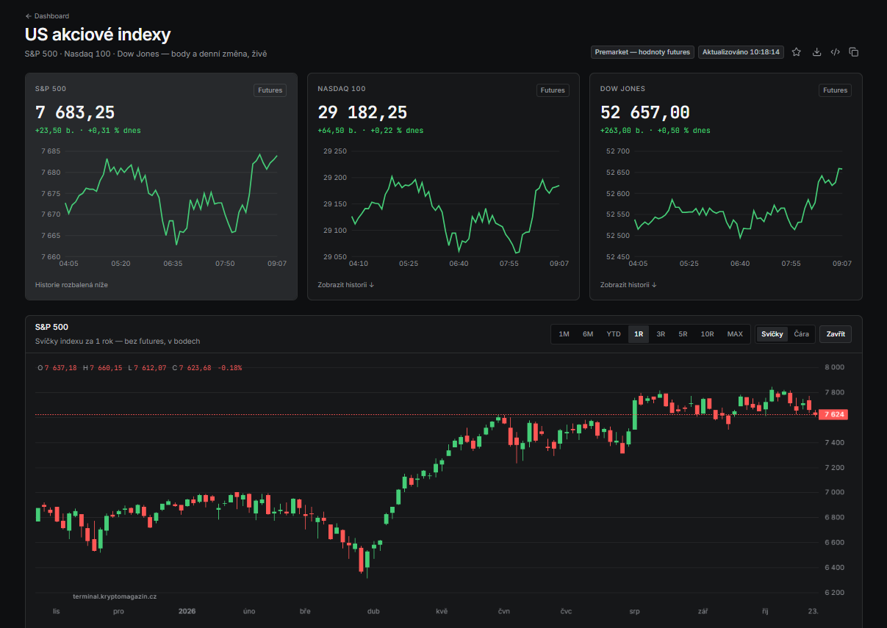Close the S&P 500 history with Zavřít

click(x=836, y=334)
